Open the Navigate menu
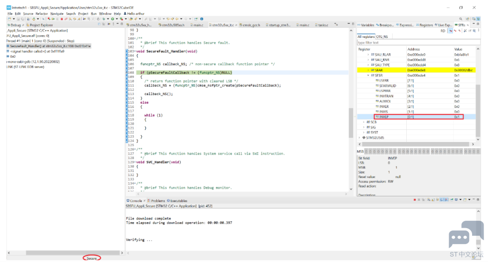488x262 pixels. (57, 14)
